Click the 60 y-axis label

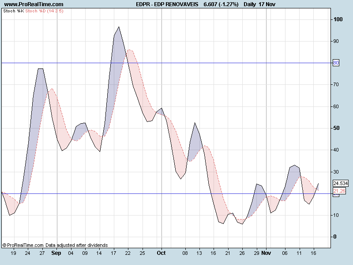(x=336, y=106)
